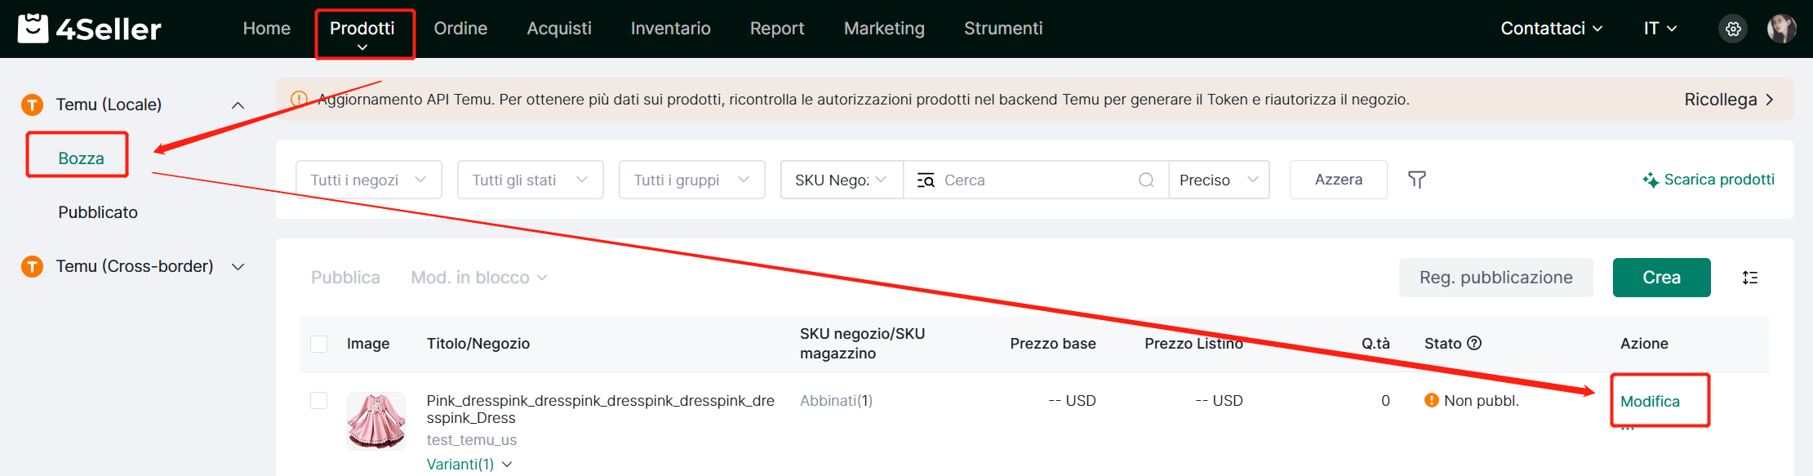This screenshot has height=476, width=1813.
Task: Click the orange Temu (Cross-border) icon
Action: pyautogui.click(x=32, y=266)
